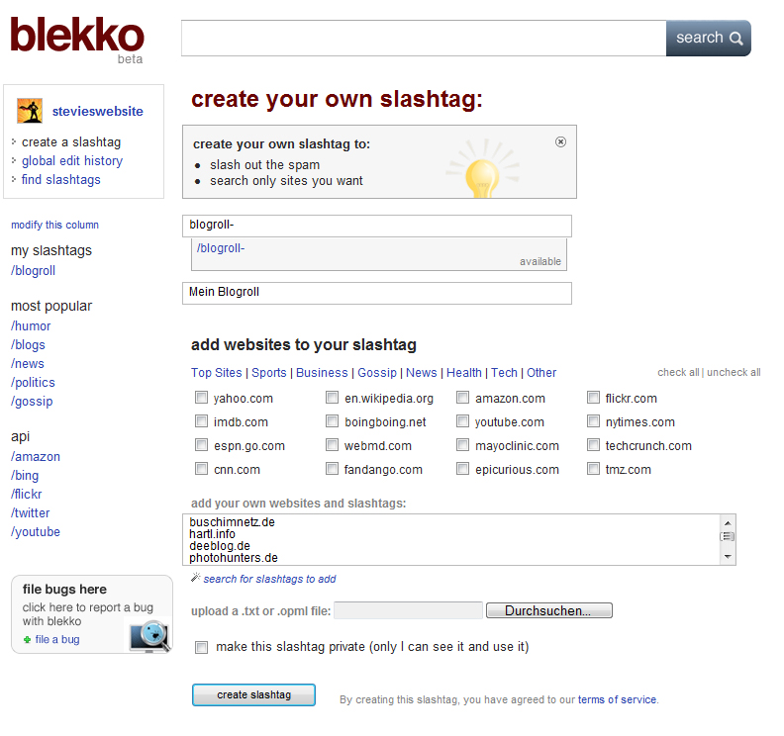Click the slashtag name input field
This screenshot has height=736, width=784.
pos(377,226)
